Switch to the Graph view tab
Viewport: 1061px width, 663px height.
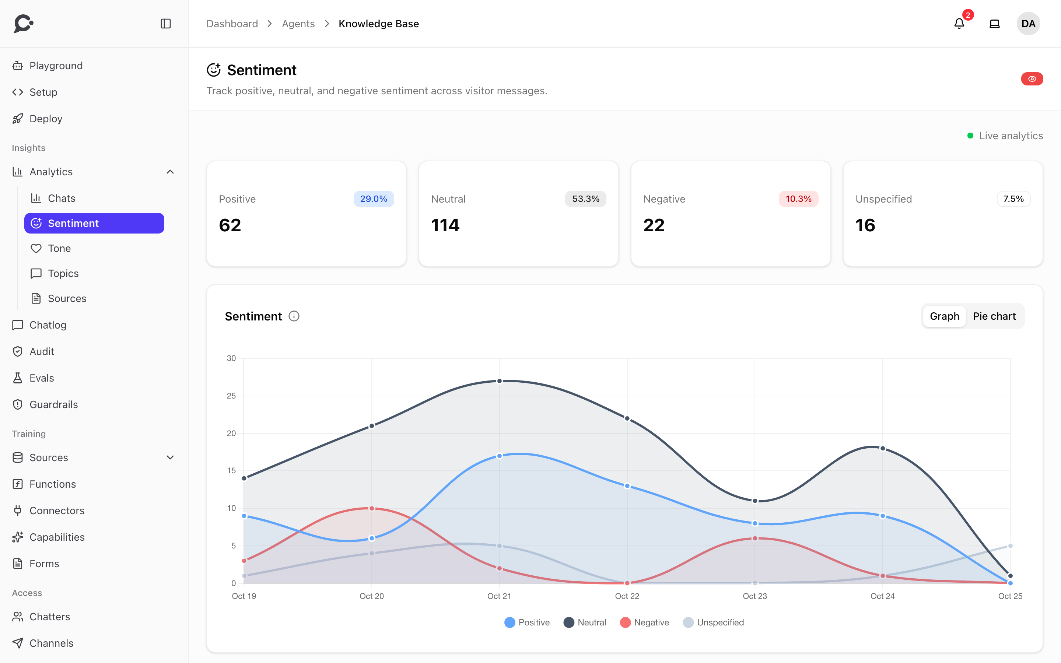944,316
